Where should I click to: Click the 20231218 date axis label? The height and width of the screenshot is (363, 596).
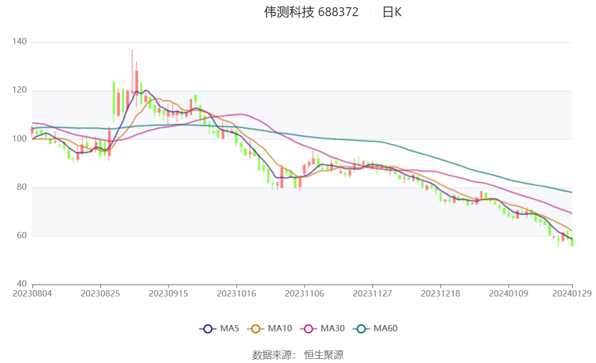click(441, 293)
